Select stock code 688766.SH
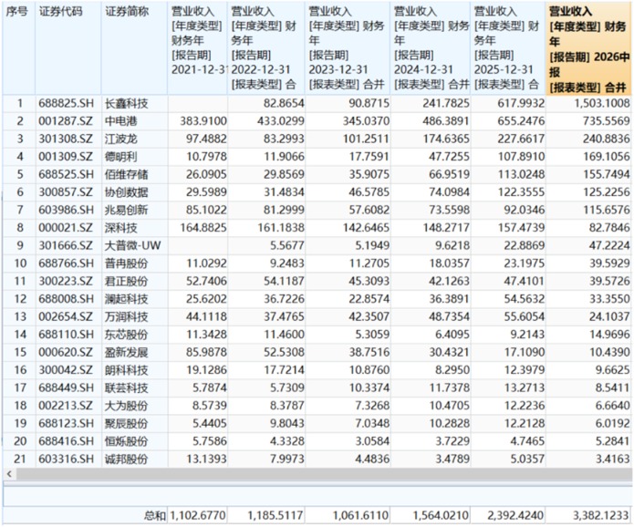Image resolution: width=634 pixels, height=527 pixels. pyautogui.click(x=66, y=263)
